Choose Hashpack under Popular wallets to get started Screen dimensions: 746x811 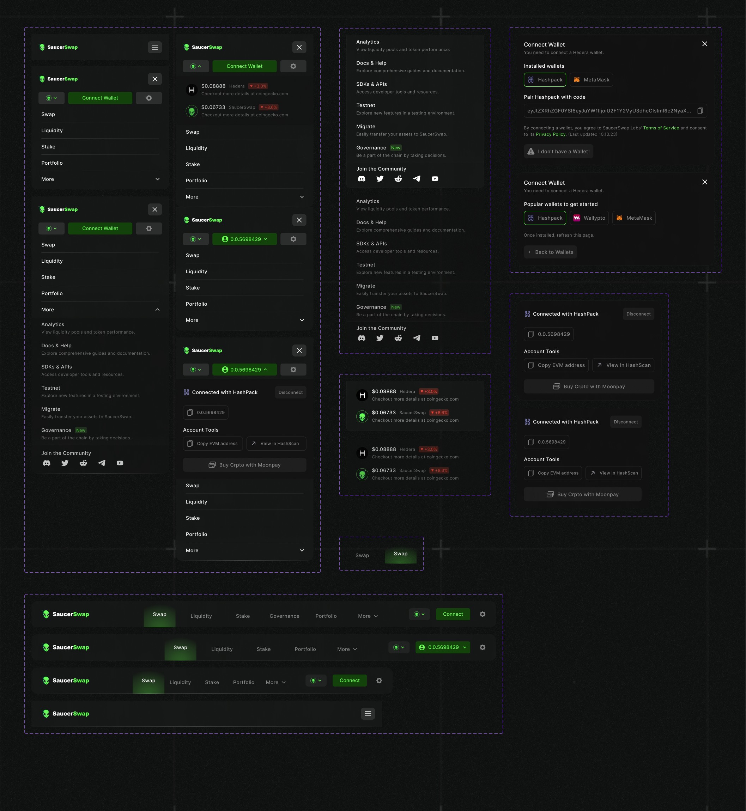pos(545,218)
